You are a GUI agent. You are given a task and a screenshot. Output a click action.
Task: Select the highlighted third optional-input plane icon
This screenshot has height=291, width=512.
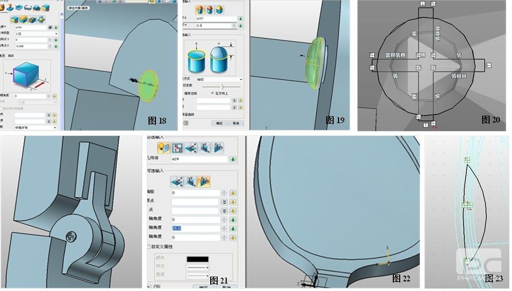click(203, 181)
